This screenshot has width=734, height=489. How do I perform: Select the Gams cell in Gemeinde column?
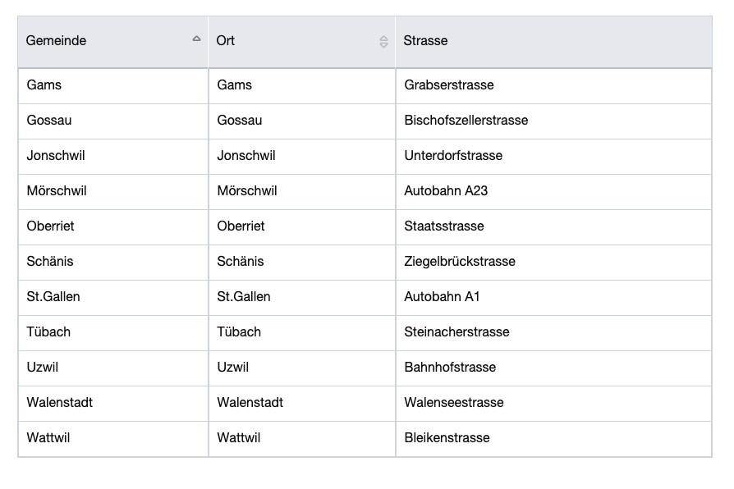(x=44, y=85)
